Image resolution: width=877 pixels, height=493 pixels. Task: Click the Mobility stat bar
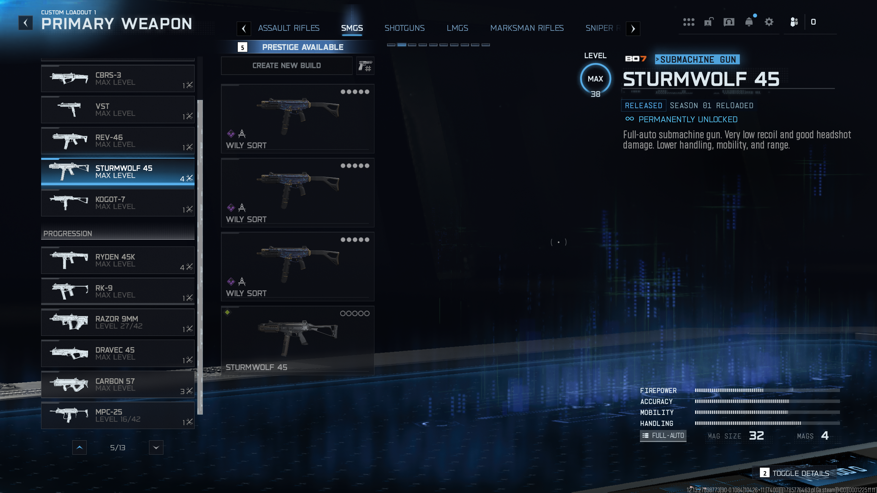click(x=767, y=412)
